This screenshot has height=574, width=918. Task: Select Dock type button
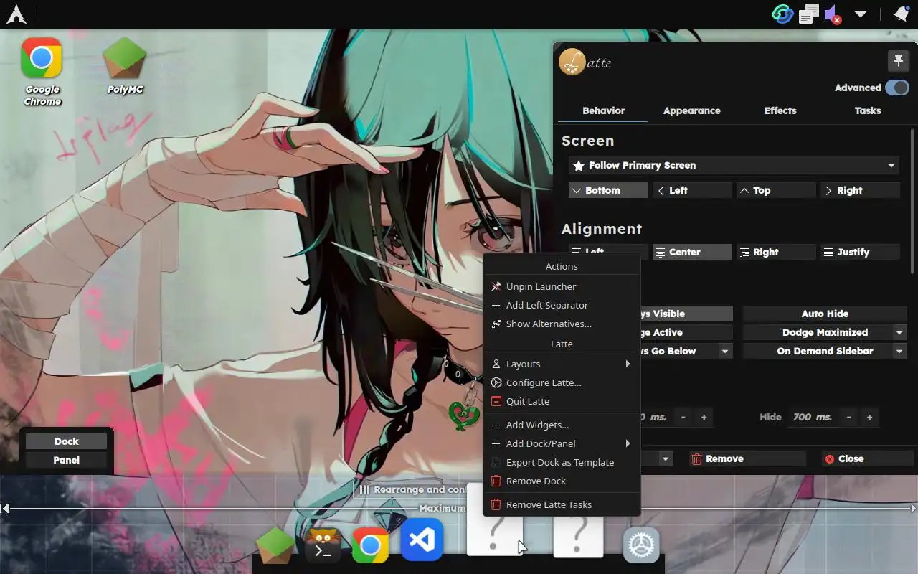pos(66,441)
